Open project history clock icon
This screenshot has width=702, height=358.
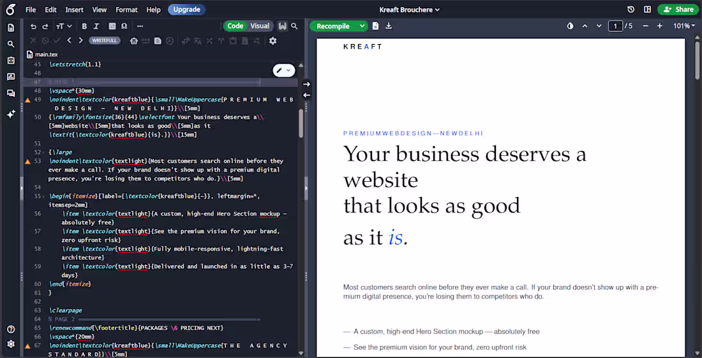(631, 10)
